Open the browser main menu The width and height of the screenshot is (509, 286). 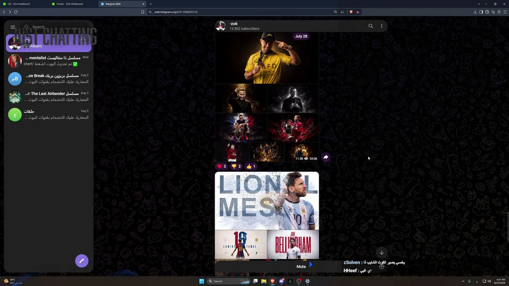(x=505, y=12)
